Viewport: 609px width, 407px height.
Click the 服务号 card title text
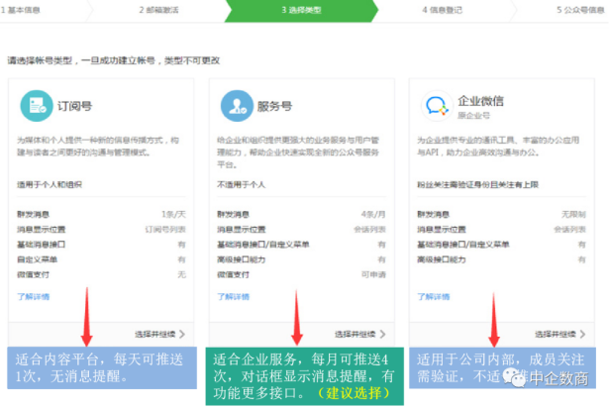[x=275, y=104]
